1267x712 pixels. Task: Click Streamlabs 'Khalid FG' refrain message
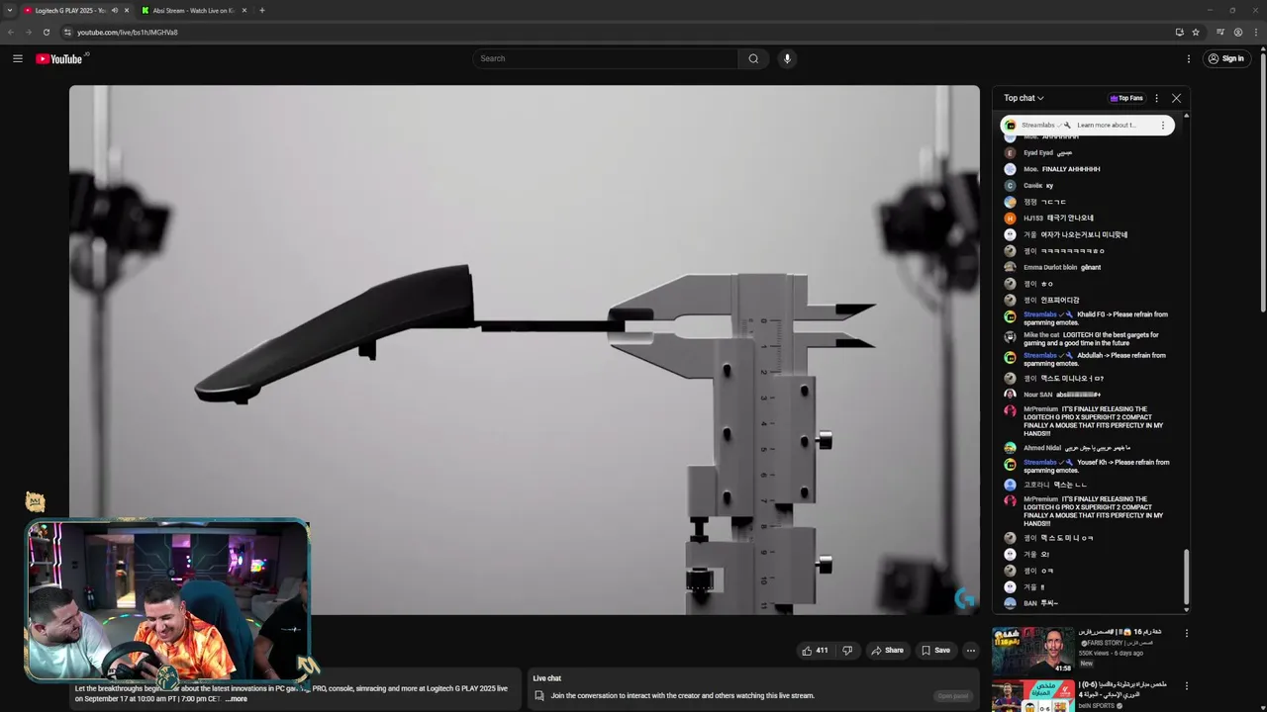1096,318
